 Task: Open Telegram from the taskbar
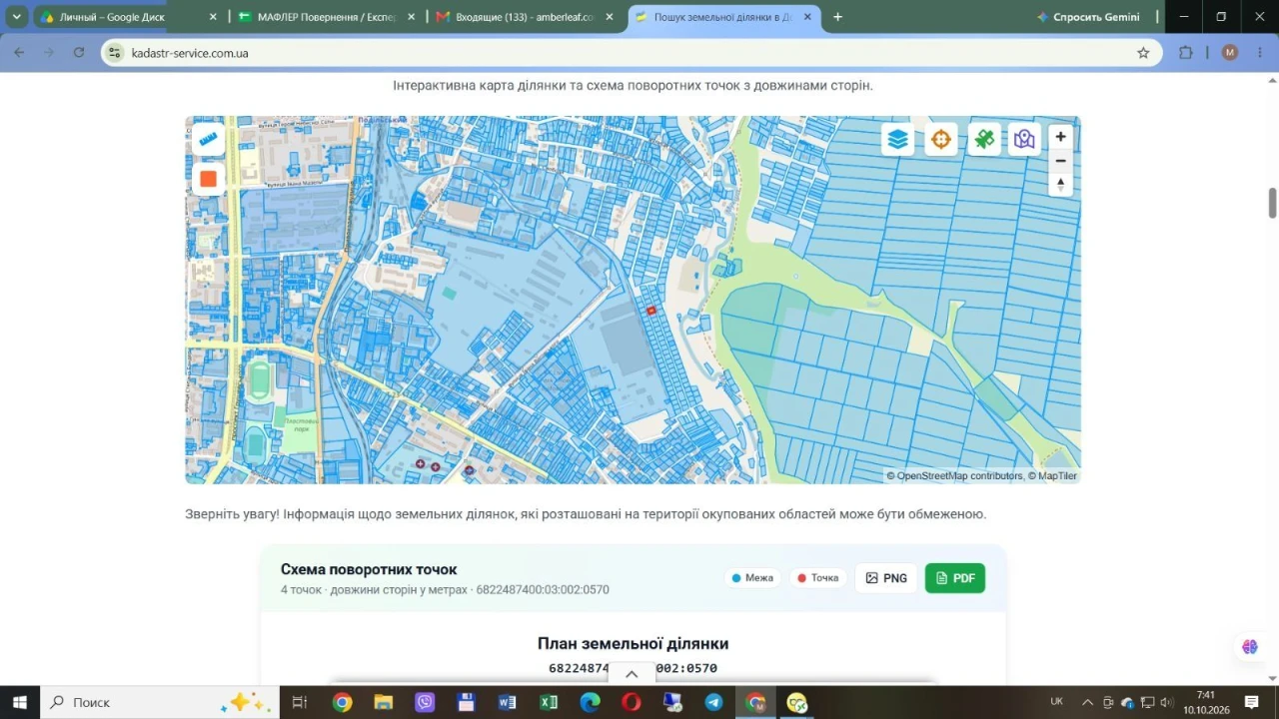tap(714, 702)
